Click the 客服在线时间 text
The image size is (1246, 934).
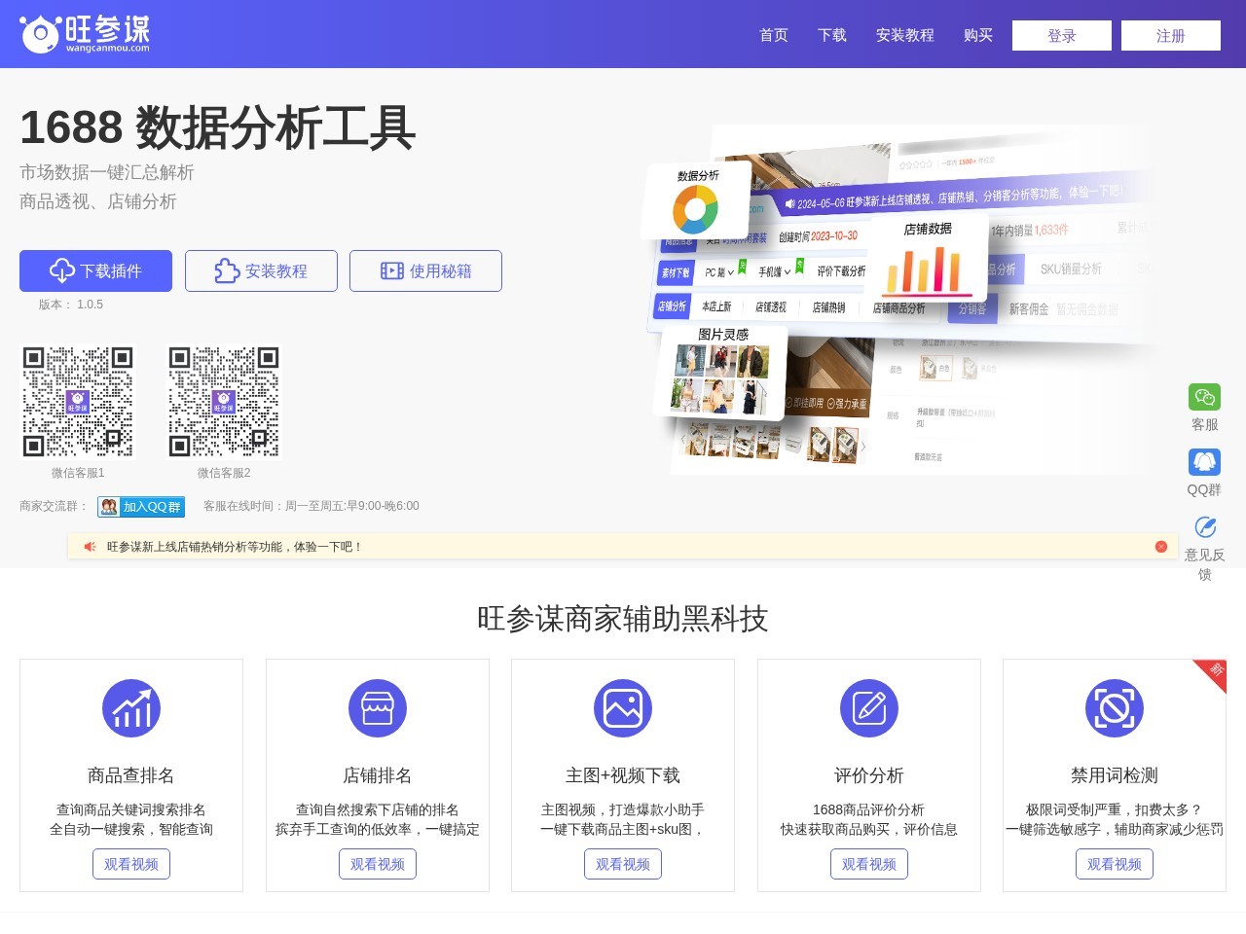(311, 506)
